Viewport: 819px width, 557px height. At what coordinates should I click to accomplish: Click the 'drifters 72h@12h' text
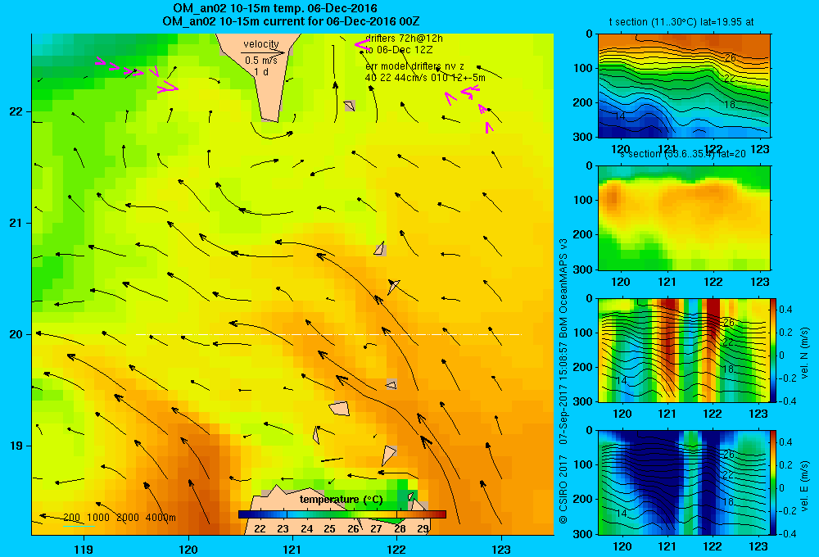pos(404,38)
